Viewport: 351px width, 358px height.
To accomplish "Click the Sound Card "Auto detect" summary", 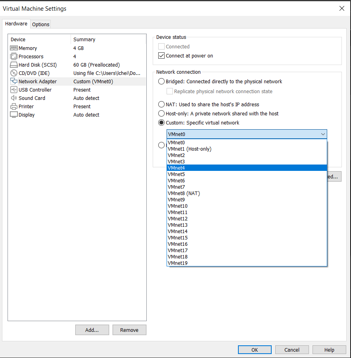I will 86,98.
